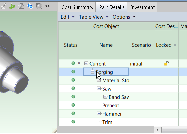This screenshot has width=187, height=134.
Task: Click the blue up-down arrows icon
Action: point(30,6)
